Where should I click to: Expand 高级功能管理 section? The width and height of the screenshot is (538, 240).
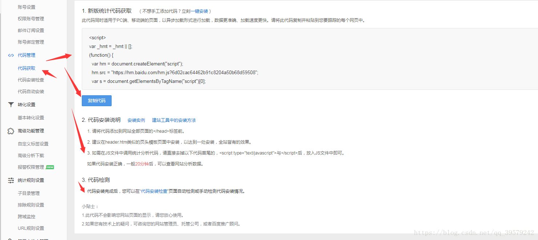tap(31, 131)
